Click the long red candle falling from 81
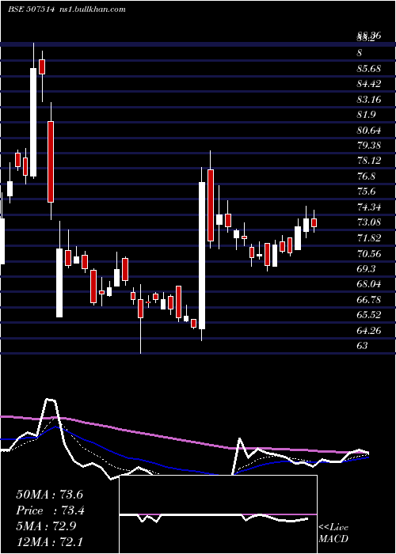 51,161
